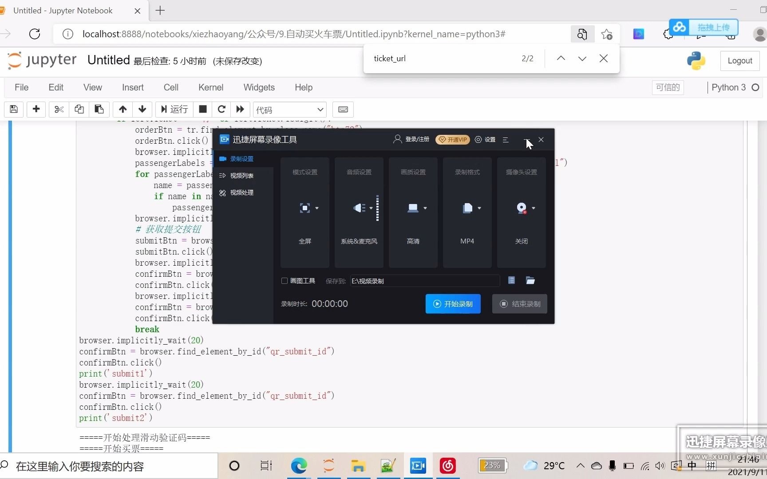This screenshot has width=767, height=479.
Task: Save the notebook with the floppy disk icon
Action: point(14,109)
